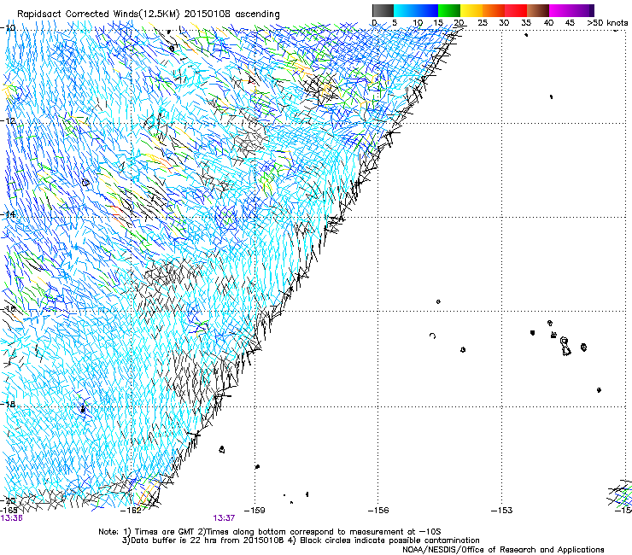Click the 'Rapidscat Corrected Winds(12.5KM)' title text
This screenshot has width=632, height=555.
(x=99, y=15)
